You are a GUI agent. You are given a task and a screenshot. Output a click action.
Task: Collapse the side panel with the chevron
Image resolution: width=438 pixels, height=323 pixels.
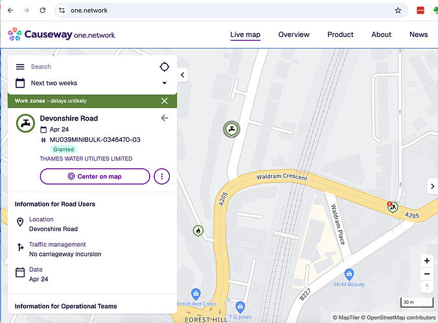(183, 75)
